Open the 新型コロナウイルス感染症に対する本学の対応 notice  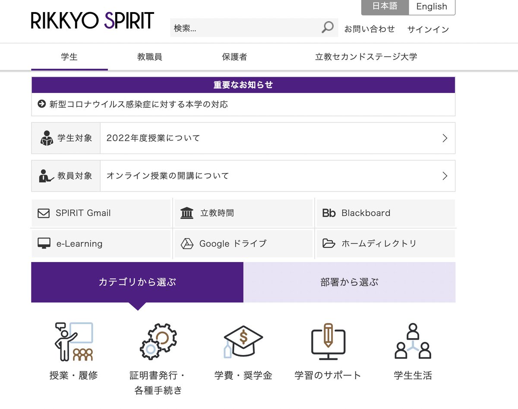(x=139, y=104)
